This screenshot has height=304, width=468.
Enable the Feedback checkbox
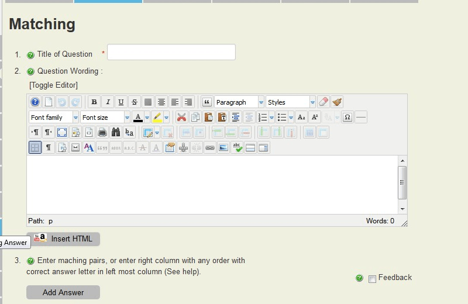372,279
